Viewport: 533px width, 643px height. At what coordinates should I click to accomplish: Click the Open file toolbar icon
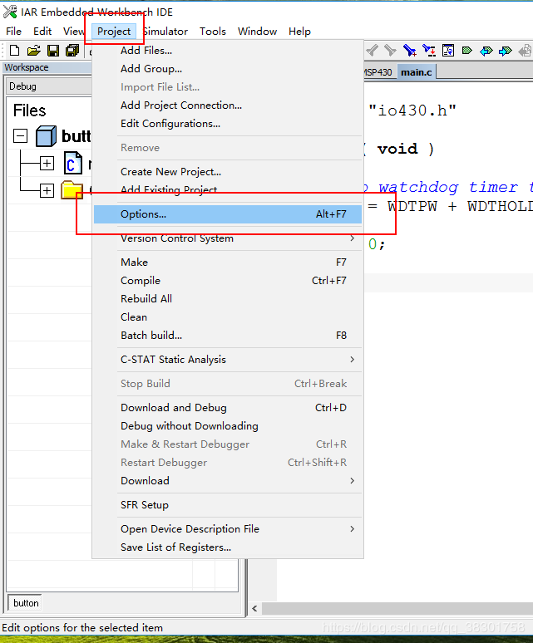click(x=33, y=51)
